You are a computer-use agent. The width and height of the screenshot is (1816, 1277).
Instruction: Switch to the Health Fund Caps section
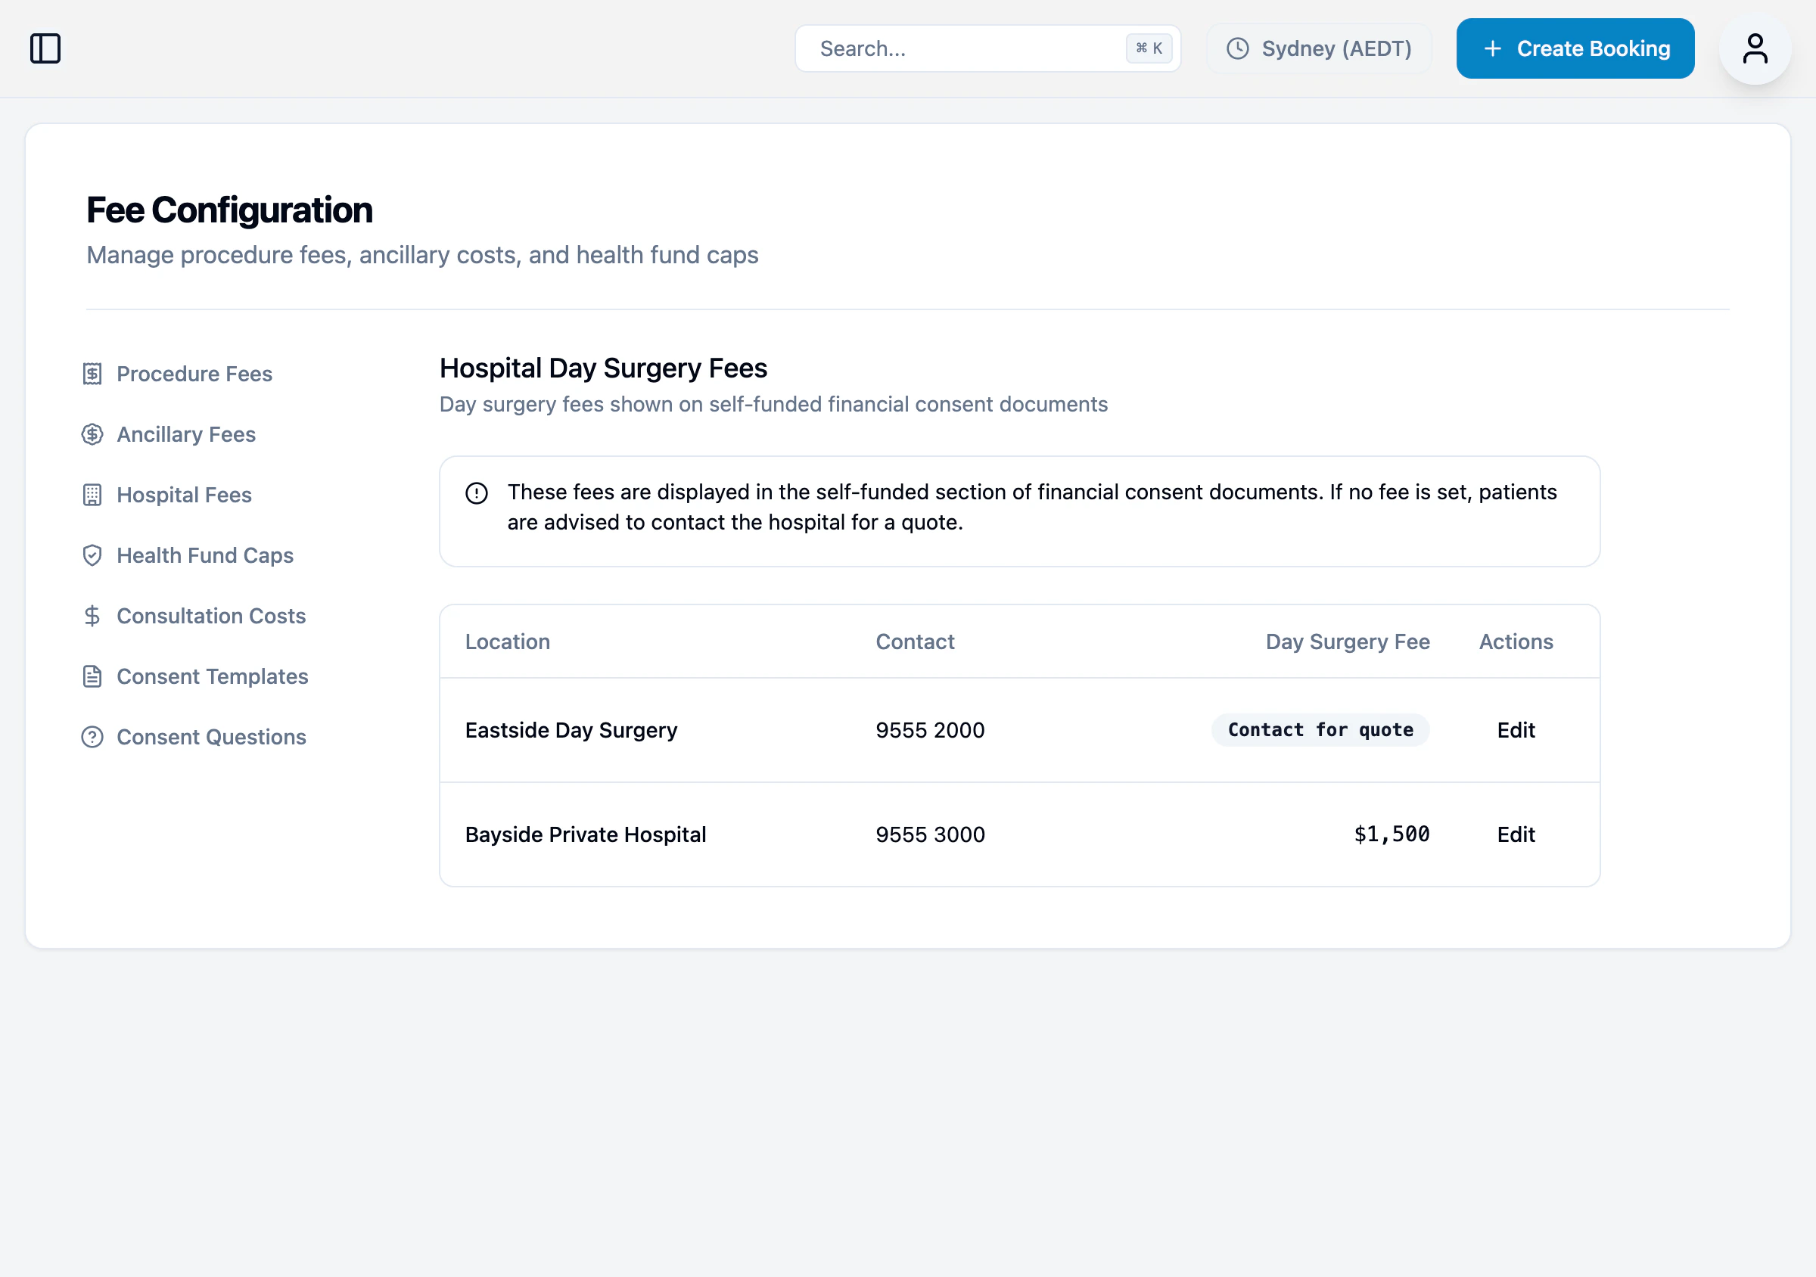coord(205,555)
